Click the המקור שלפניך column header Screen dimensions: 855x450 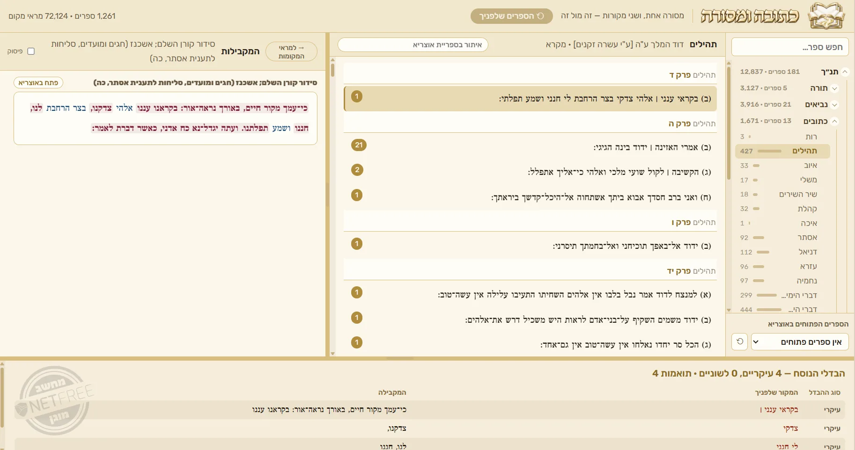point(776,392)
